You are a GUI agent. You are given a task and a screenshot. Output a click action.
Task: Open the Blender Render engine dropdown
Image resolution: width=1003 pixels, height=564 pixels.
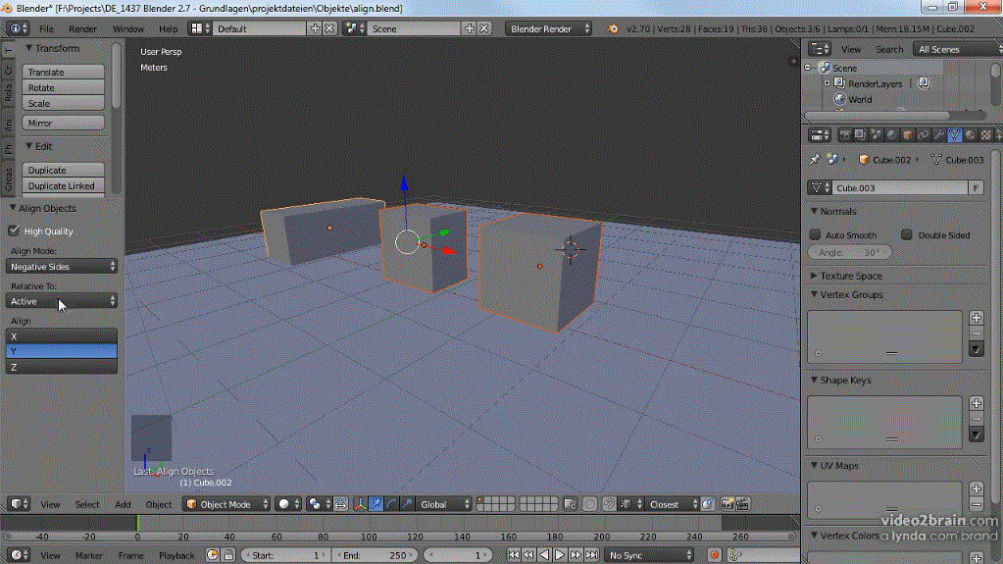tap(549, 28)
